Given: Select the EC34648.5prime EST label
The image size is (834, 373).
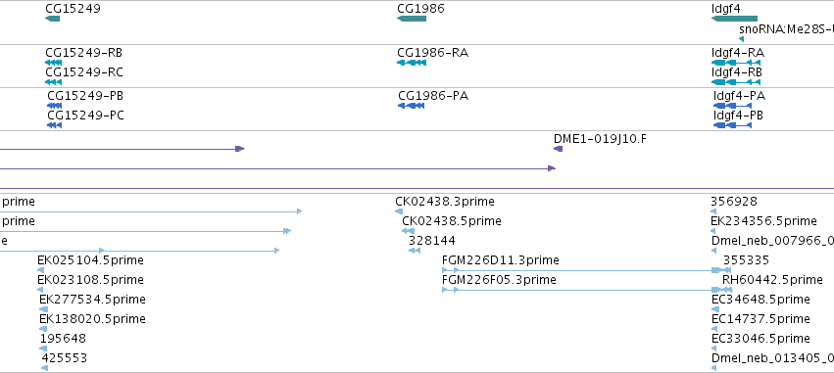Looking at the screenshot, I should (x=760, y=300).
